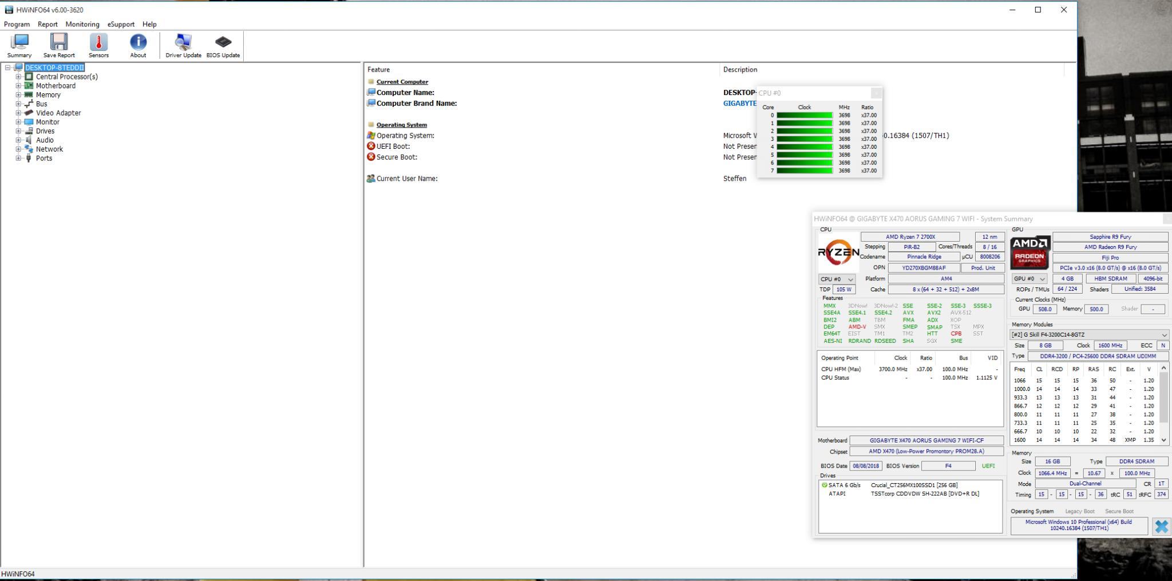Select Memory tree node
The width and height of the screenshot is (1172, 581).
48,95
